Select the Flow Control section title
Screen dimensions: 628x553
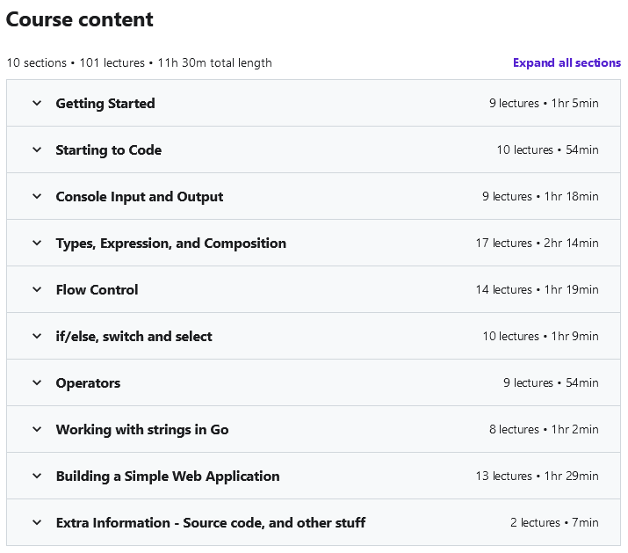click(x=97, y=289)
